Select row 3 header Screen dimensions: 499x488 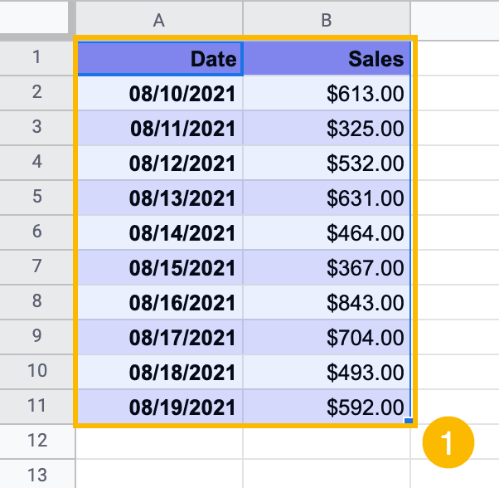tap(36, 128)
